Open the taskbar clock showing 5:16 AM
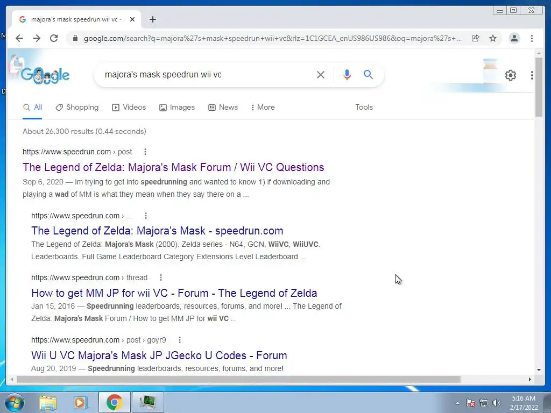 tap(524, 403)
